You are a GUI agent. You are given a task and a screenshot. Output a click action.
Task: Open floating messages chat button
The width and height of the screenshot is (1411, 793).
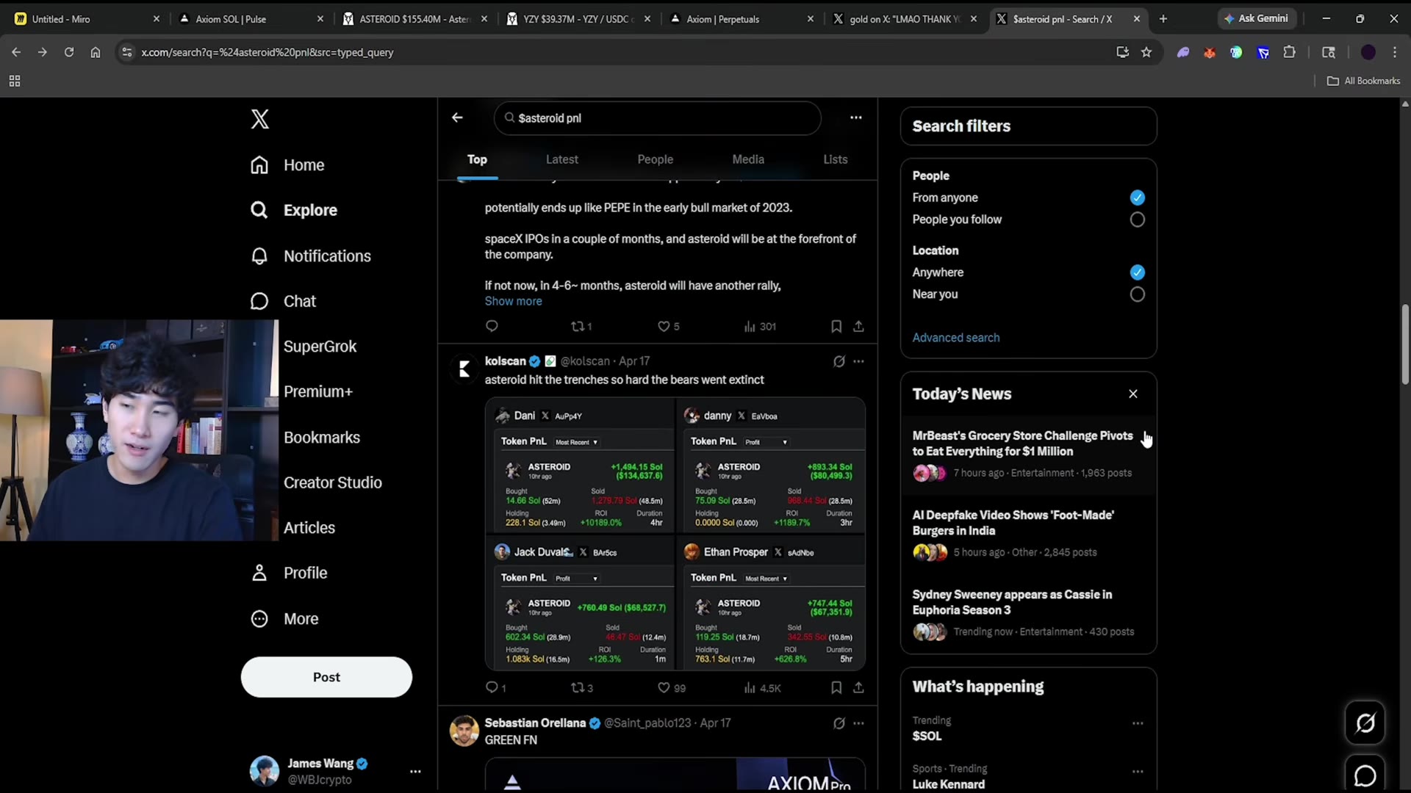1365,775
